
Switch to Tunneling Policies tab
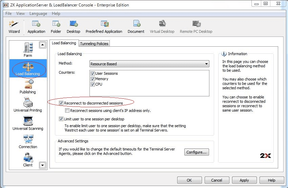(x=94, y=44)
